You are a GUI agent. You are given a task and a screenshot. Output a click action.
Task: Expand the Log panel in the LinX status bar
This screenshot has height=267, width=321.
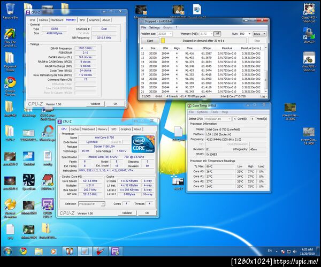[x=263, y=96]
